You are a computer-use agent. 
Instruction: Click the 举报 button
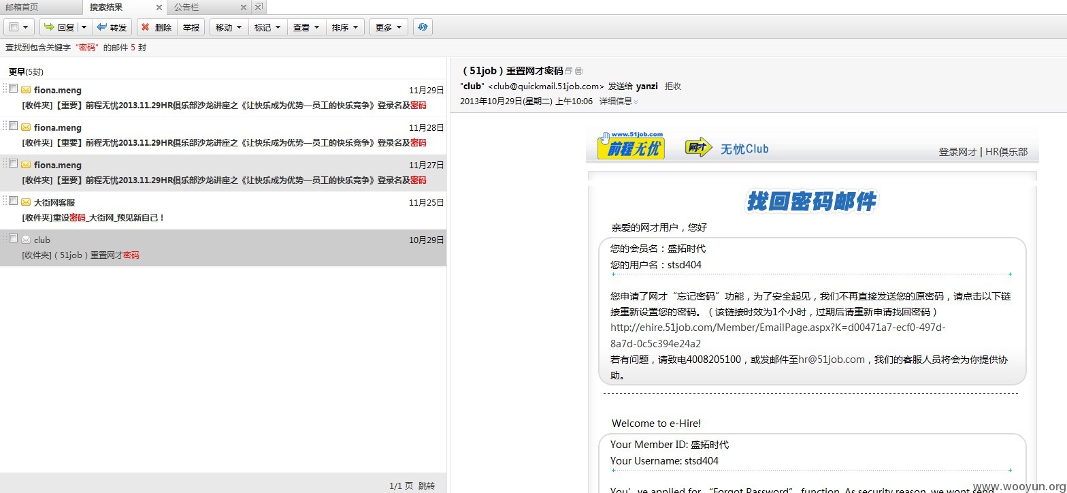(191, 27)
